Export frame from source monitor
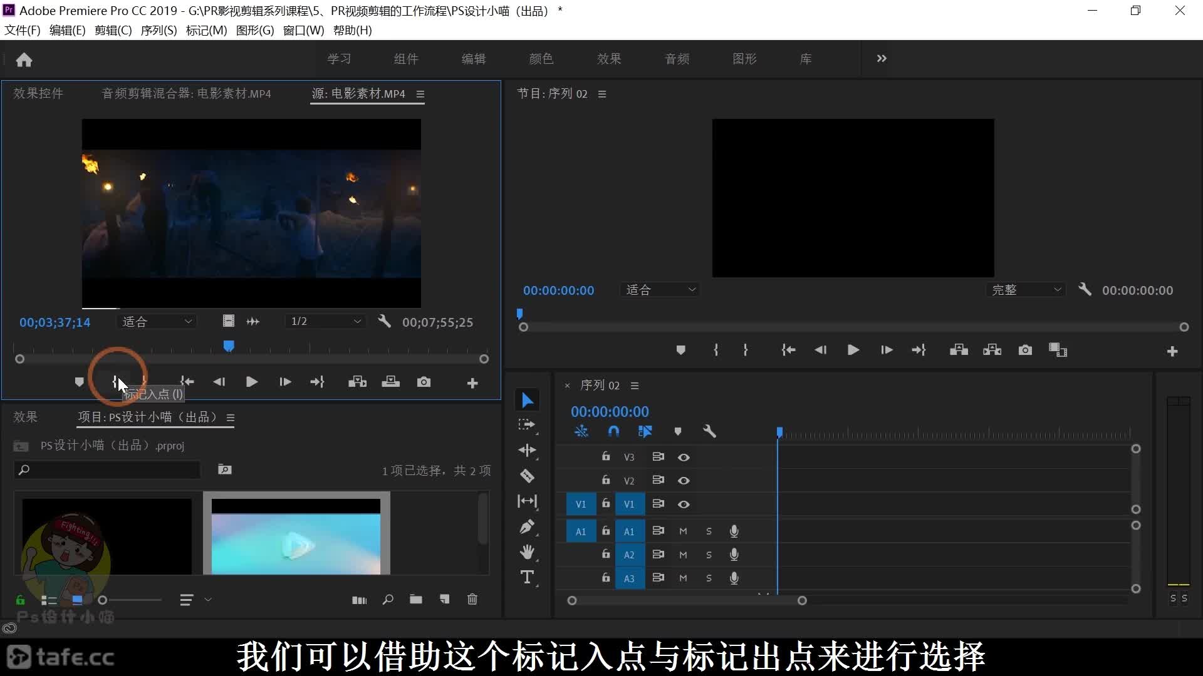Screen dimensions: 1203x676 [424, 382]
